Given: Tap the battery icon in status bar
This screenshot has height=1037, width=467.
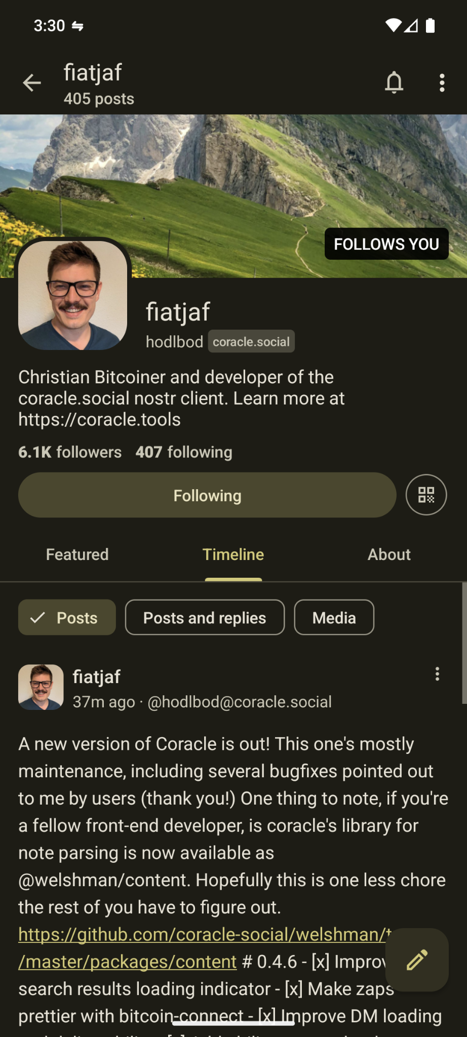Looking at the screenshot, I should [431, 25].
